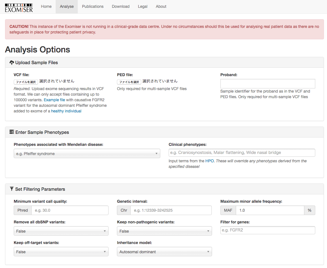
Task: Change the Inheritance model dropdown
Action: pyautogui.click(x=164, y=252)
